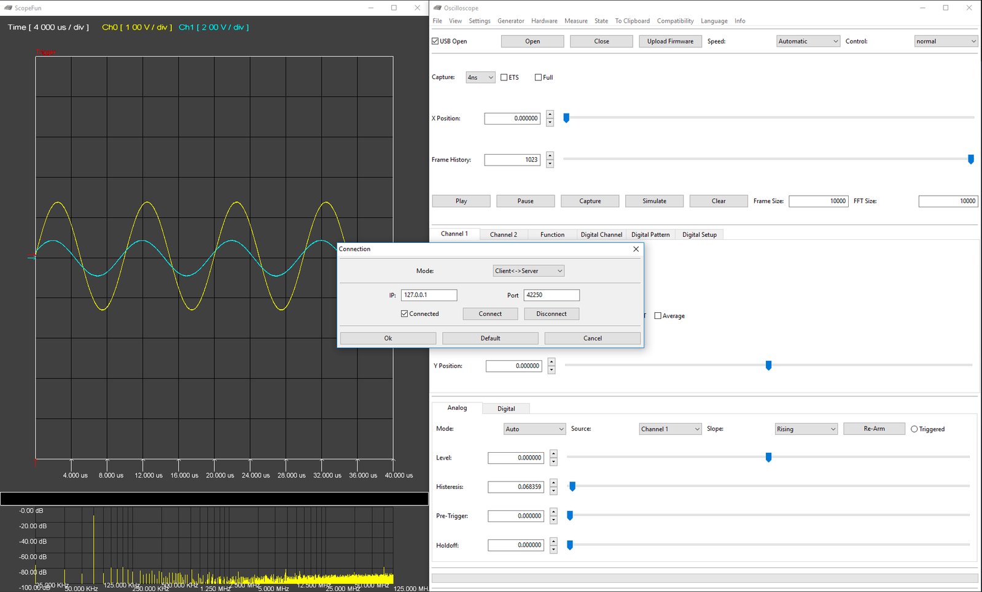Click the Capture button

pyautogui.click(x=590, y=201)
